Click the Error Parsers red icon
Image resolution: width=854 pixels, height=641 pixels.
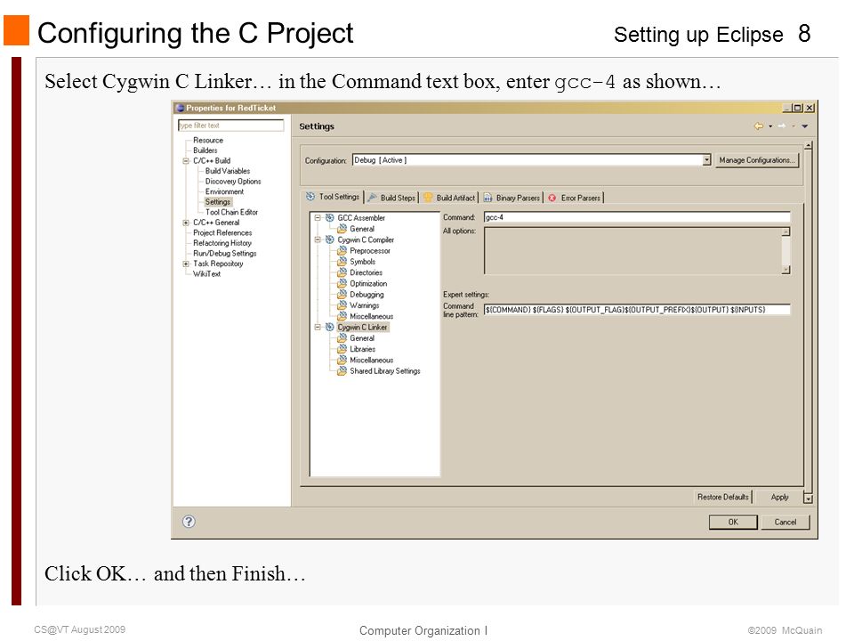552,198
